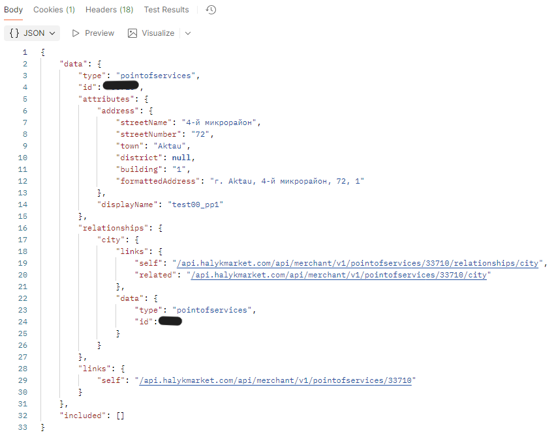Switch to the Headers (18) tab
The image size is (554, 437).
point(109,10)
